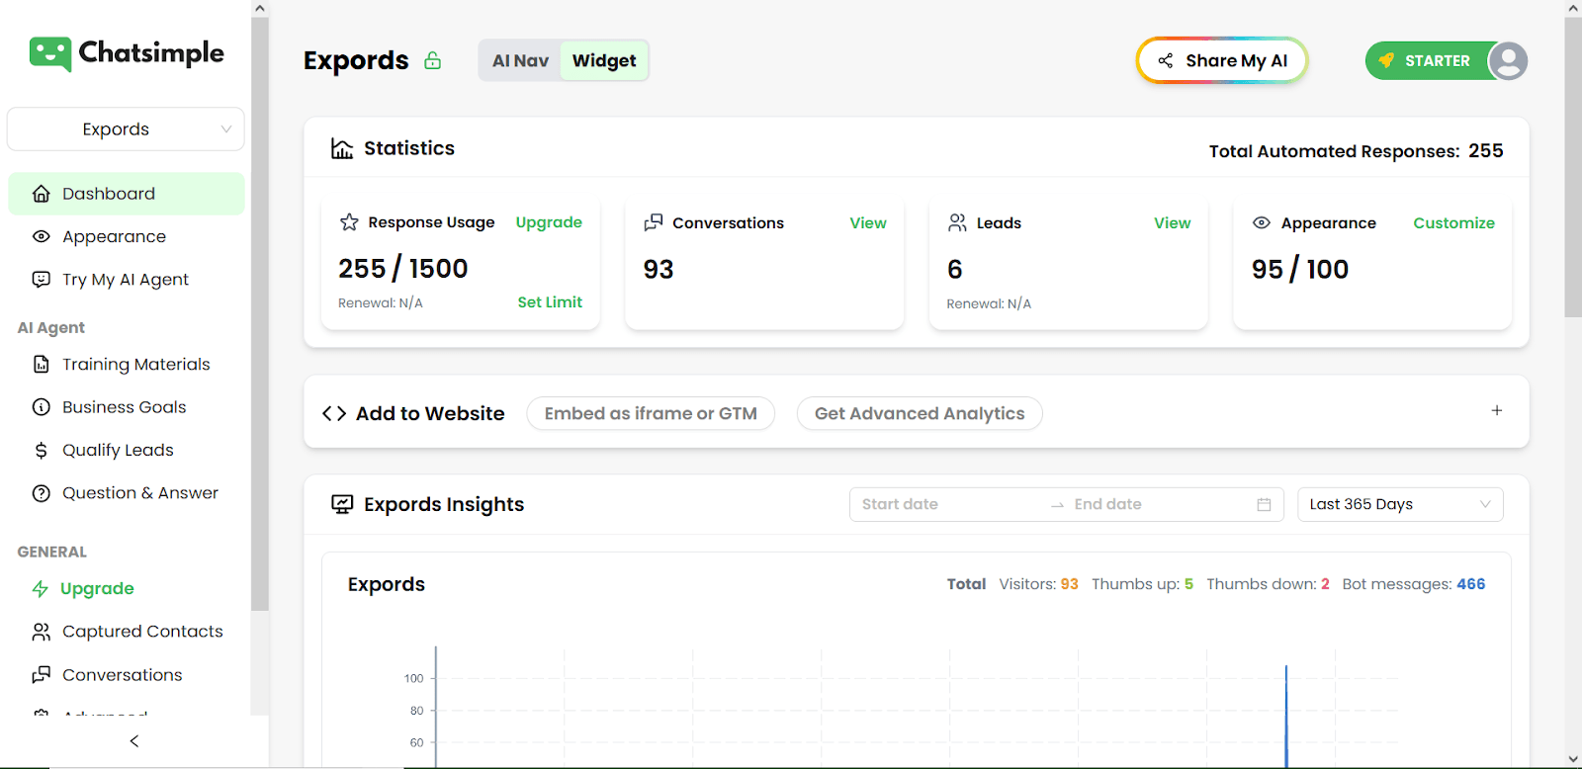The image size is (1582, 769).
Task: Switch to AI Nav mode
Action: [x=520, y=60]
